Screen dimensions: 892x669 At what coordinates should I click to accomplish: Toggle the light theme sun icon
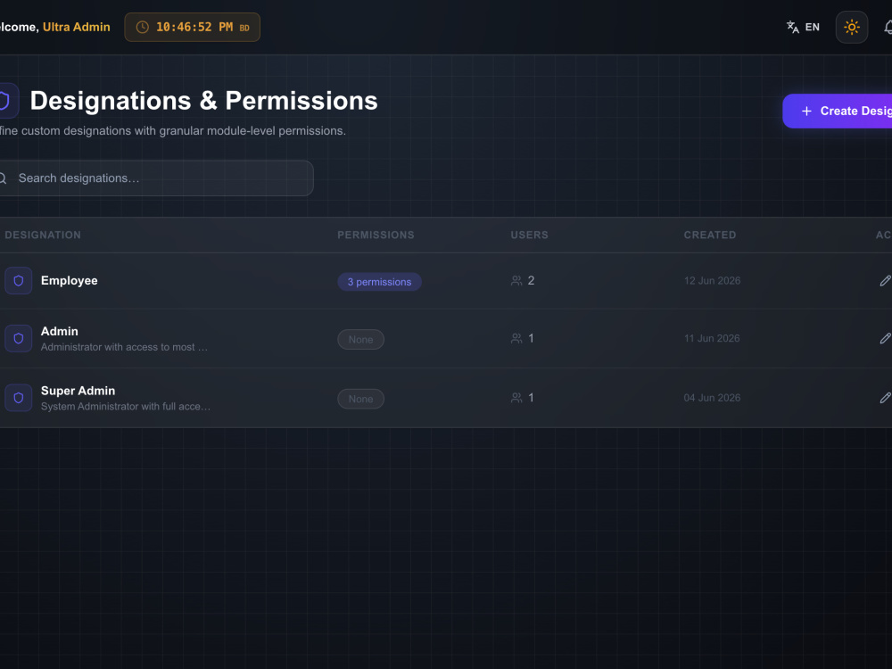pos(851,27)
